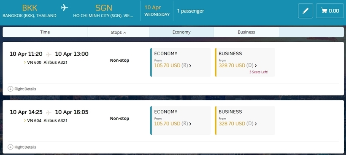Click the pencil edit search icon
Image resolution: width=346 pixels, height=155 pixels.
click(x=305, y=11)
